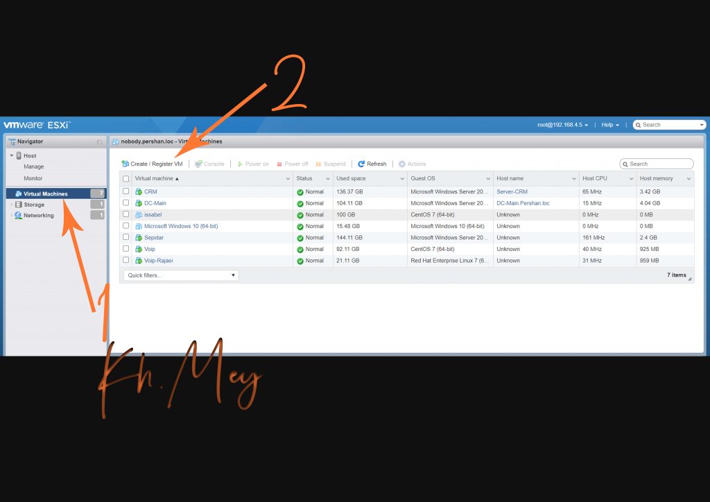The image size is (710, 502).
Task: Open the CRM virtual machine link
Action: [x=150, y=192]
